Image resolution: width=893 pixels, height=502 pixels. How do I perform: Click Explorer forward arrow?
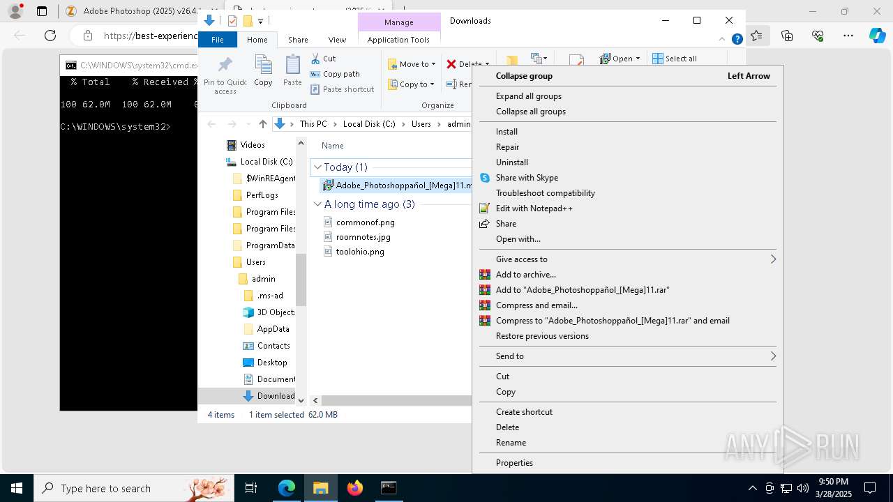(x=232, y=124)
